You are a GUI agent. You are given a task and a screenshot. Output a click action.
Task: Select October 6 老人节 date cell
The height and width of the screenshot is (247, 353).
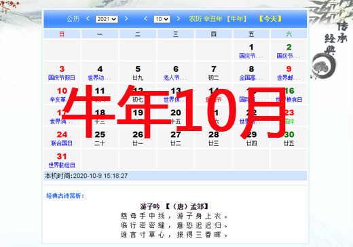coord(176,72)
